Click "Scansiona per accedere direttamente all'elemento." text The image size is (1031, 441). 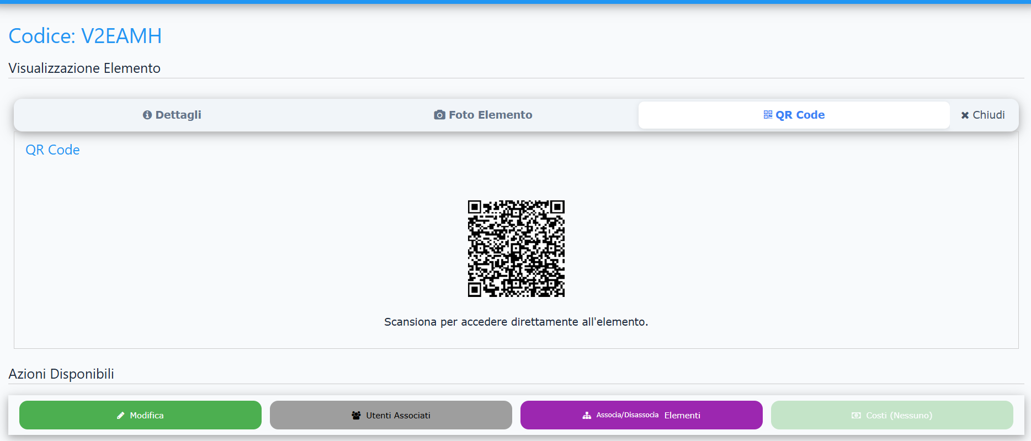[x=516, y=322]
